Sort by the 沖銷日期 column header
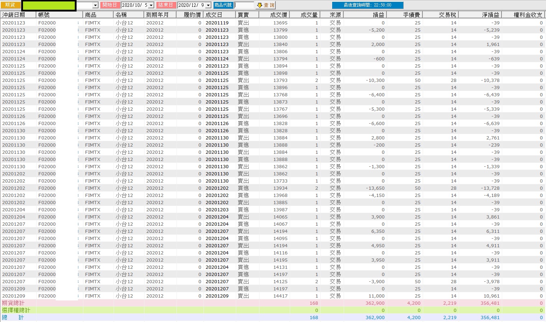Viewport: 546px width, 322px height. [18, 15]
